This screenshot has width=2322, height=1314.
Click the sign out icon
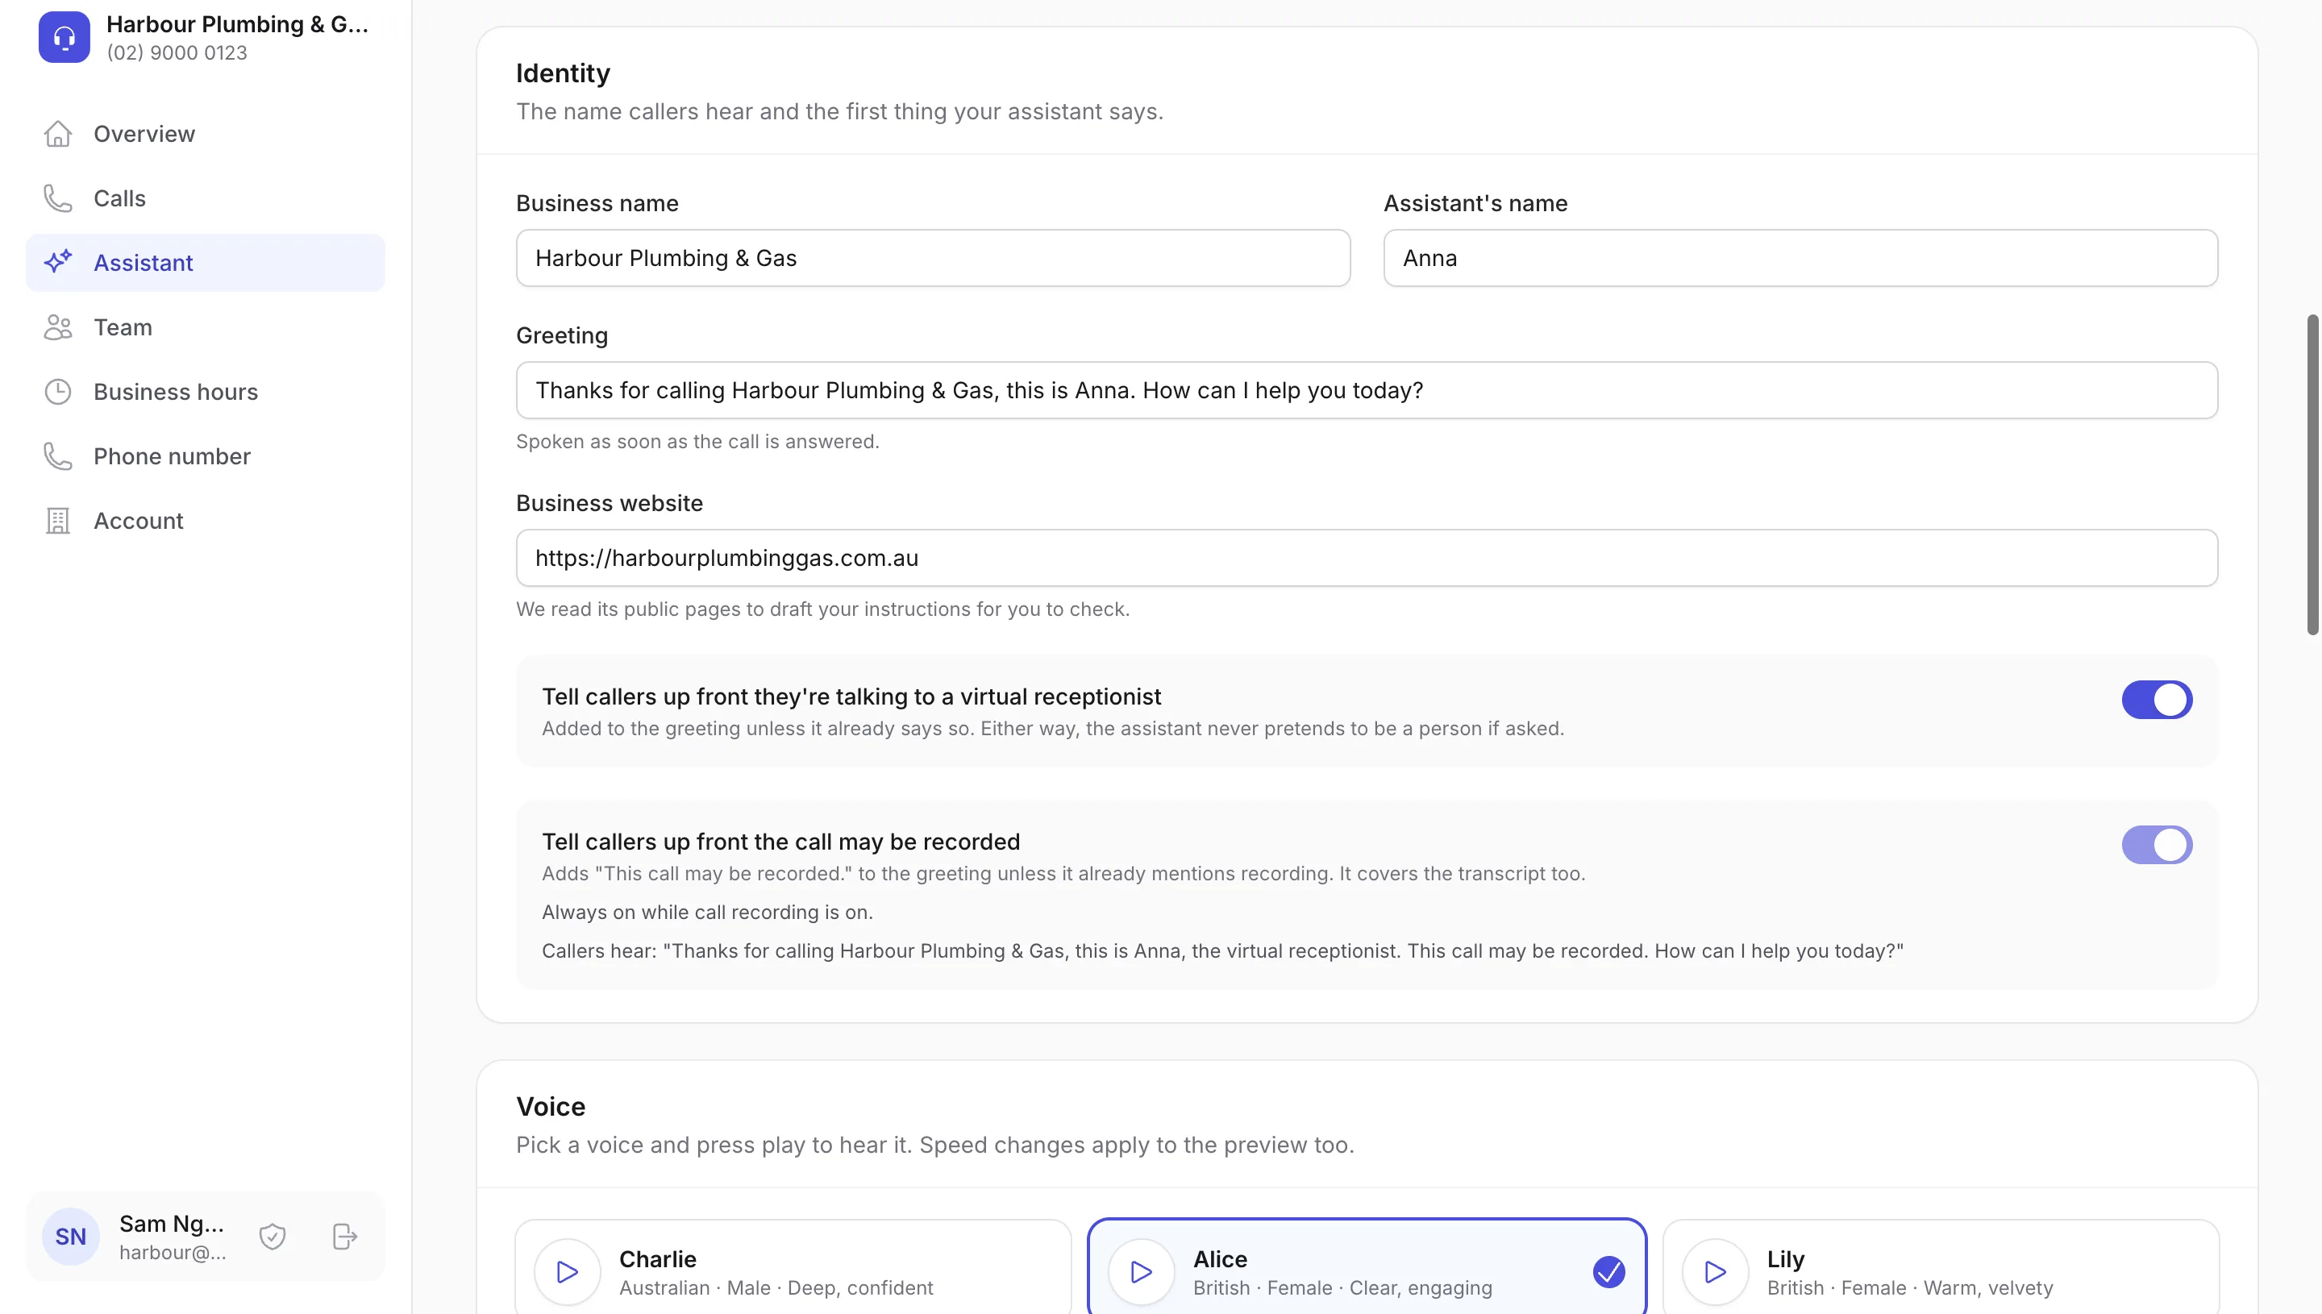tap(345, 1237)
